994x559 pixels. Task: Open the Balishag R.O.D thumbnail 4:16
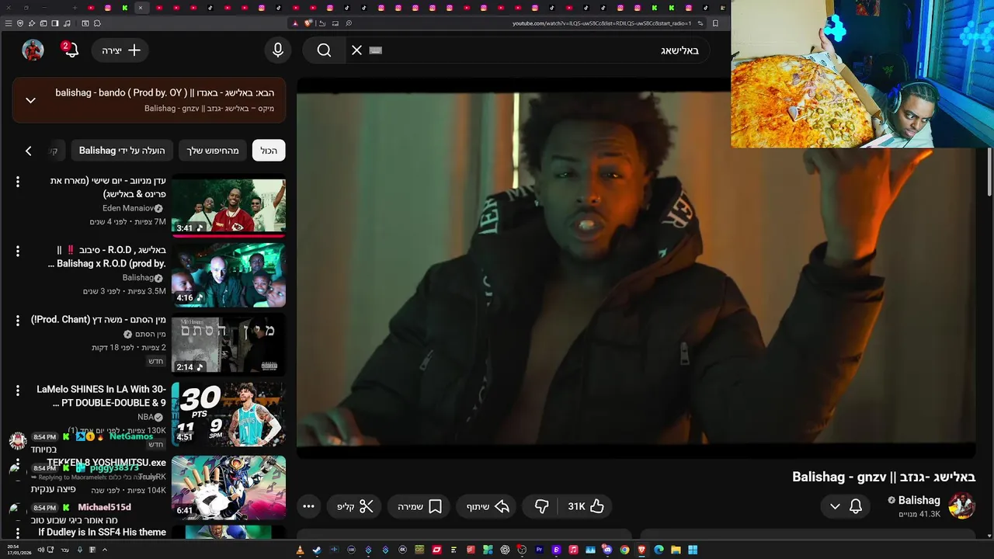tap(228, 275)
